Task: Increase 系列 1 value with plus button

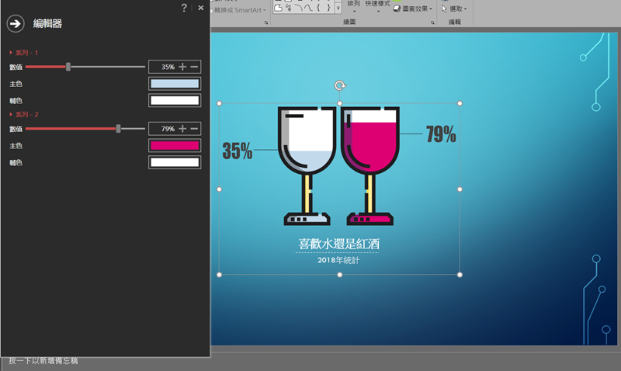Action: pyautogui.click(x=182, y=67)
